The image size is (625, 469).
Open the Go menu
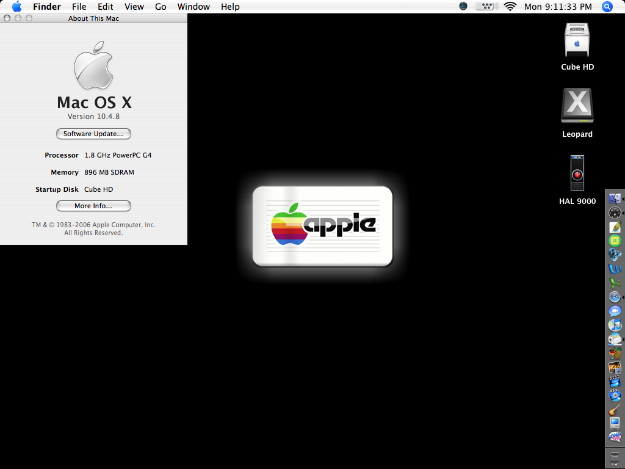point(161,7)
